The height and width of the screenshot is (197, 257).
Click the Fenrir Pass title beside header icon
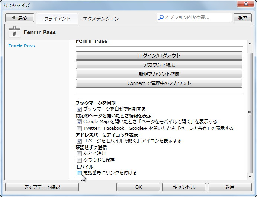(x=40, y=32)
